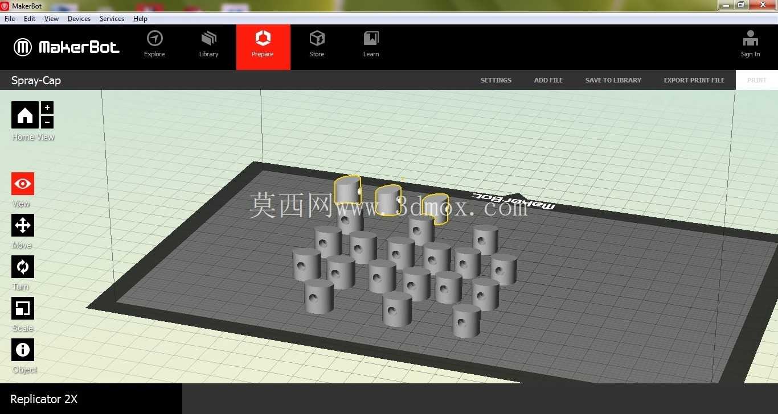Zoom in with the plus button
Image resolution: width=778 pixels, height=414 pixels.
tap(47, 107)
